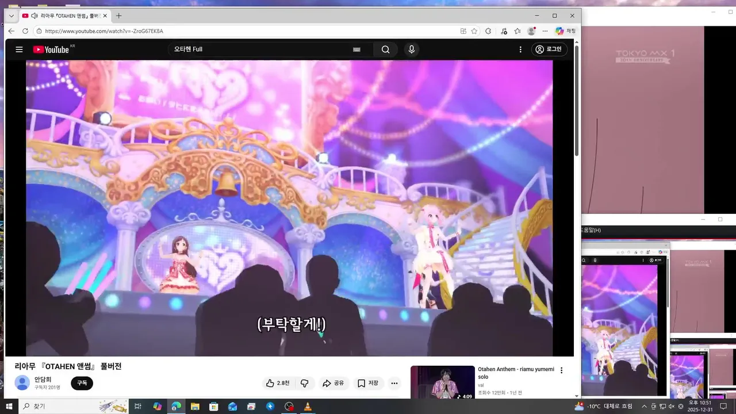Image resolution: width=736 pixels, height=414 pixels.
Task: Open Otahen Anthem riamu yumemi solo thumbnail
Action: [x=443, y=382]
